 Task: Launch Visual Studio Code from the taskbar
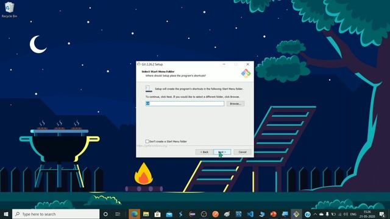250,214
